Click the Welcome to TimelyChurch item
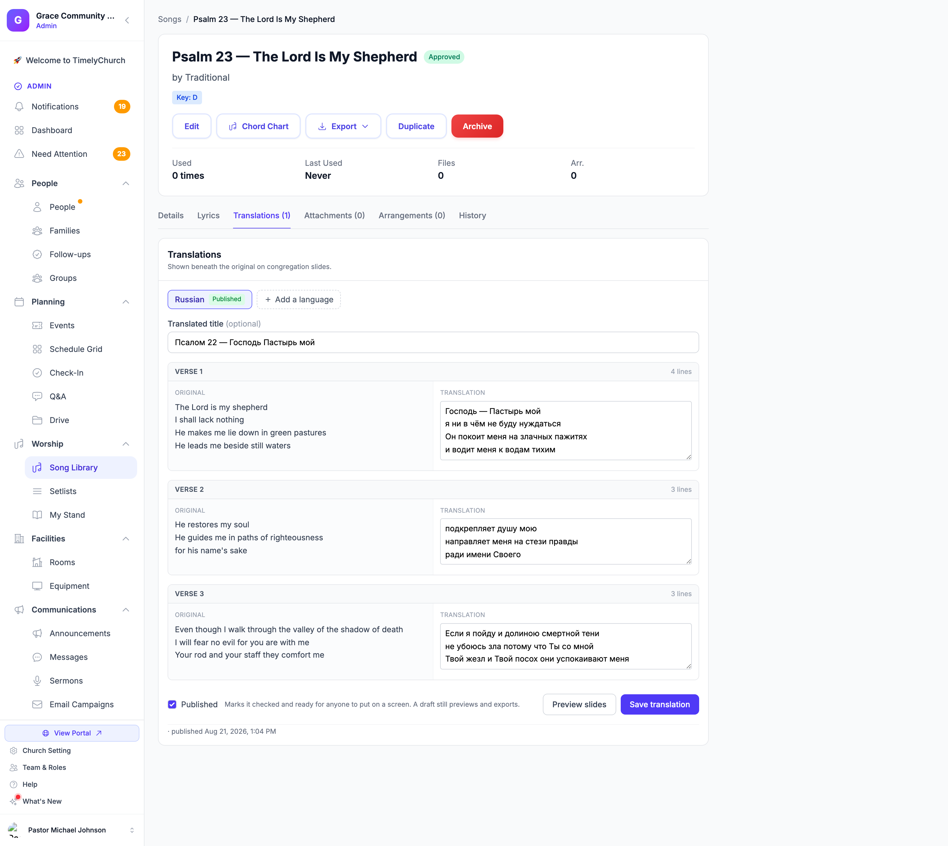Viewport: 948px width, 846px height. pyautogui.click(x=72, y=60)
